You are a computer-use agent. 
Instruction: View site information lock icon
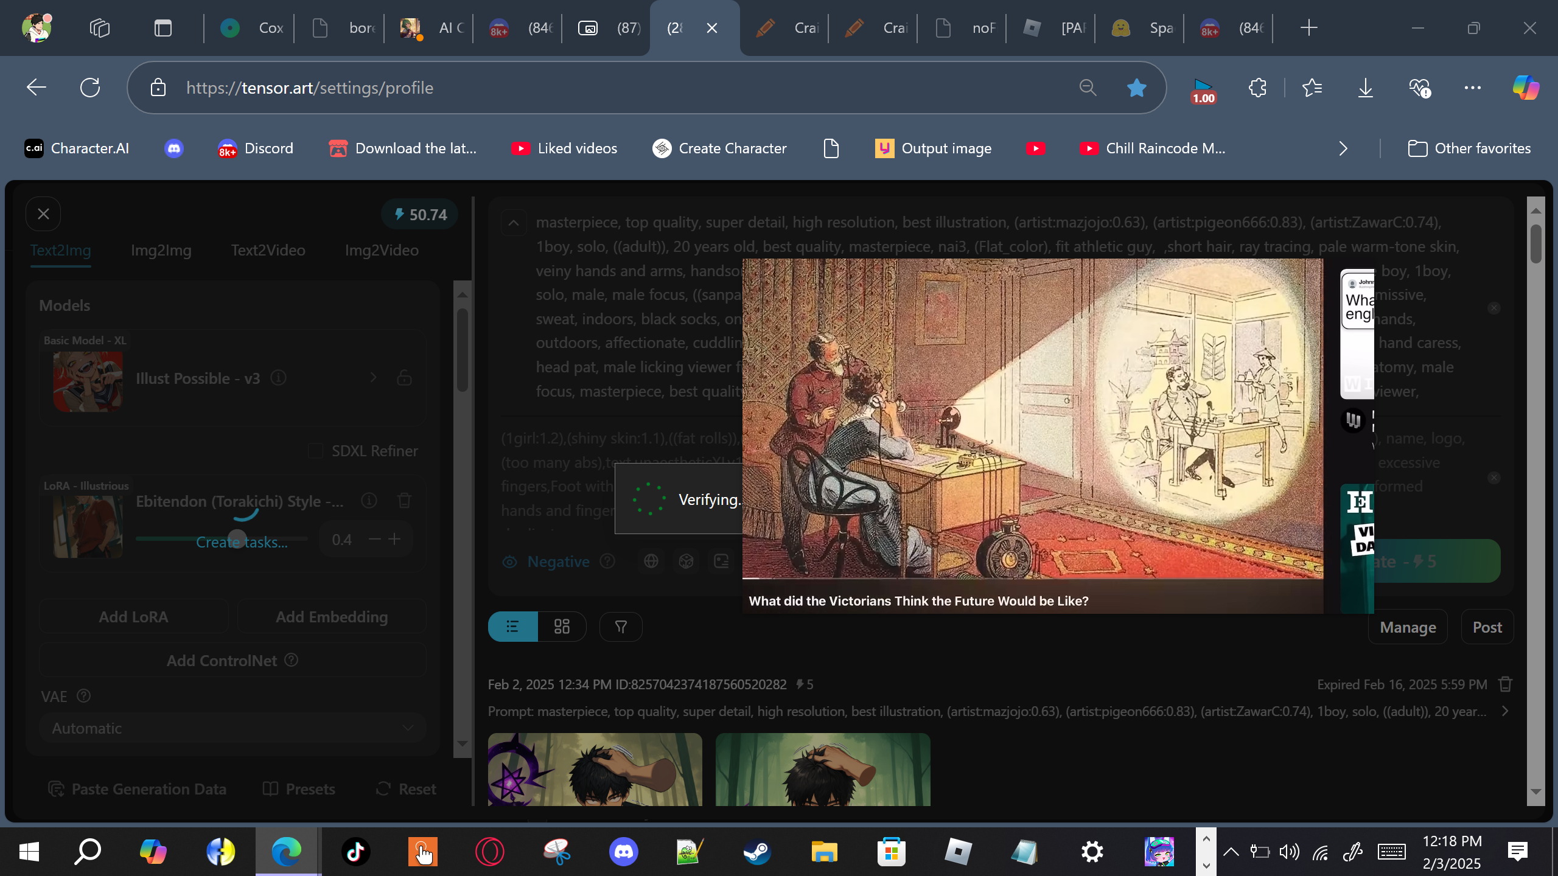[x=158, y=88]
